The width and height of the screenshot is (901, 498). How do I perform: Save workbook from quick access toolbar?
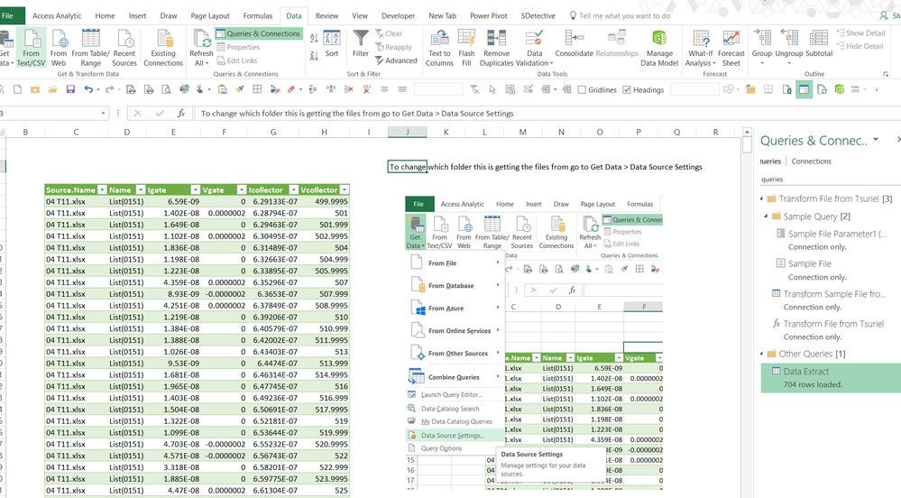(x=70, y=89)
